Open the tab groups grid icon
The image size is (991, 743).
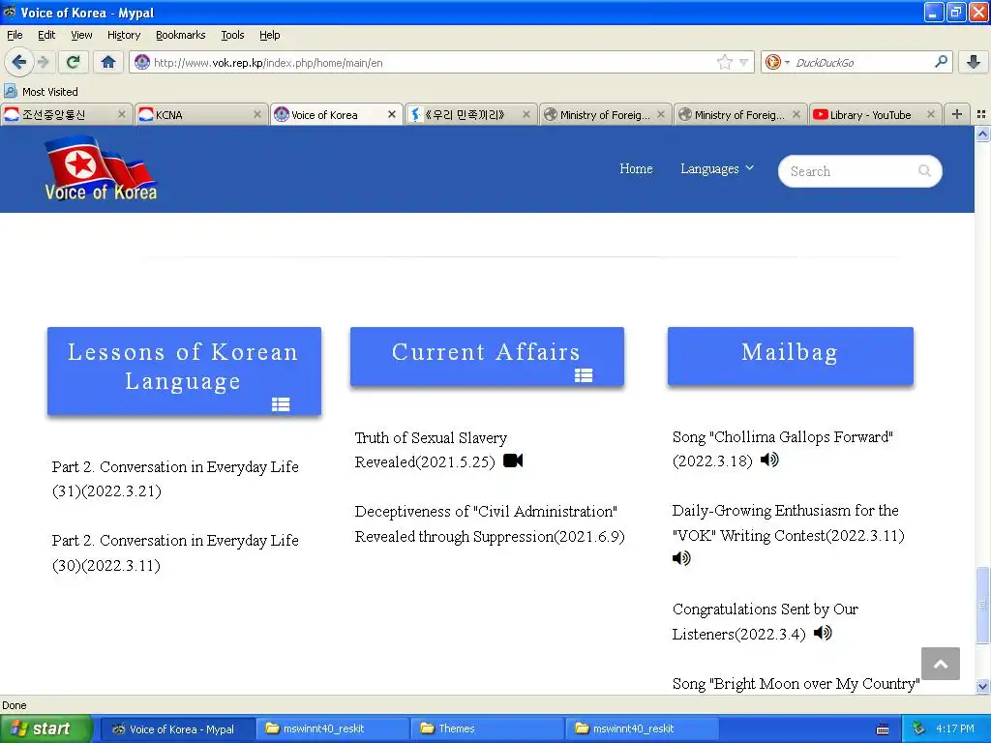click(x=981, y=114)
